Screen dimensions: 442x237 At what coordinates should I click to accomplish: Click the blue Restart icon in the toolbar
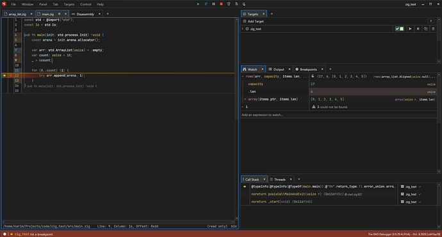206,4
